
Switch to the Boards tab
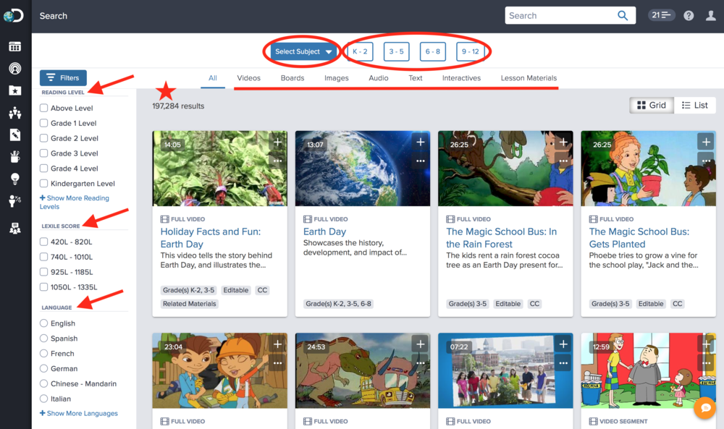292,78
